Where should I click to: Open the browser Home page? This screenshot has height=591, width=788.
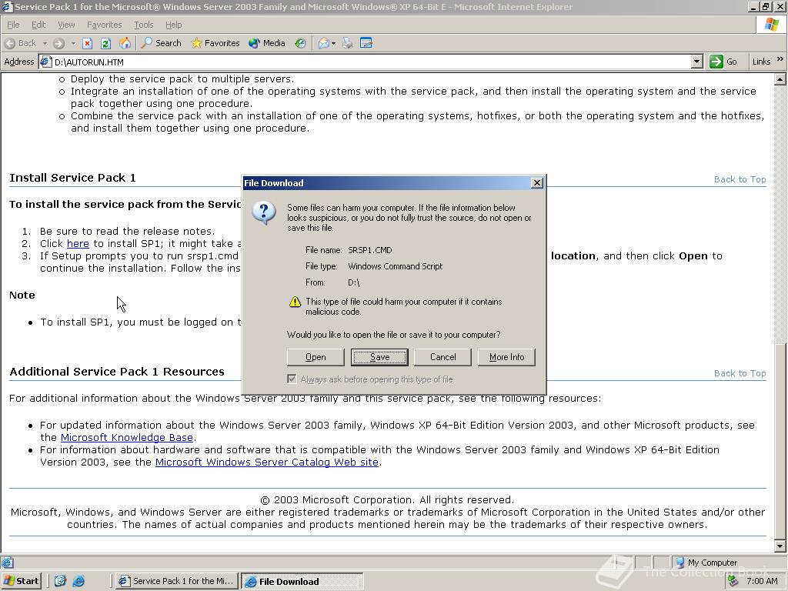[x=125, y=43]
